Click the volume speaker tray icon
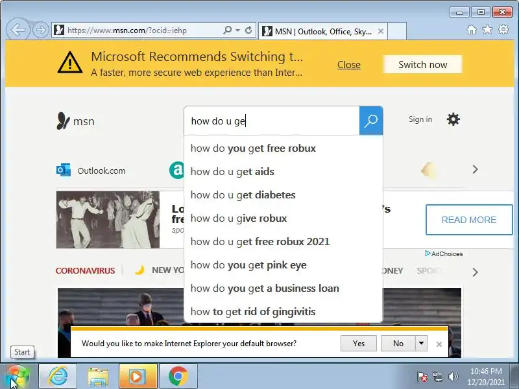The image size is (519, 389). [453, 377]
